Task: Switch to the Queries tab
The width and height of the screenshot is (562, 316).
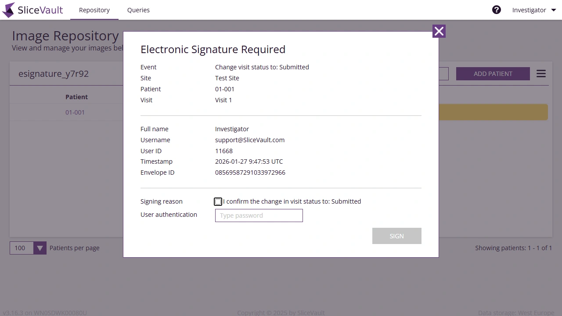Action: pos(138,10)
